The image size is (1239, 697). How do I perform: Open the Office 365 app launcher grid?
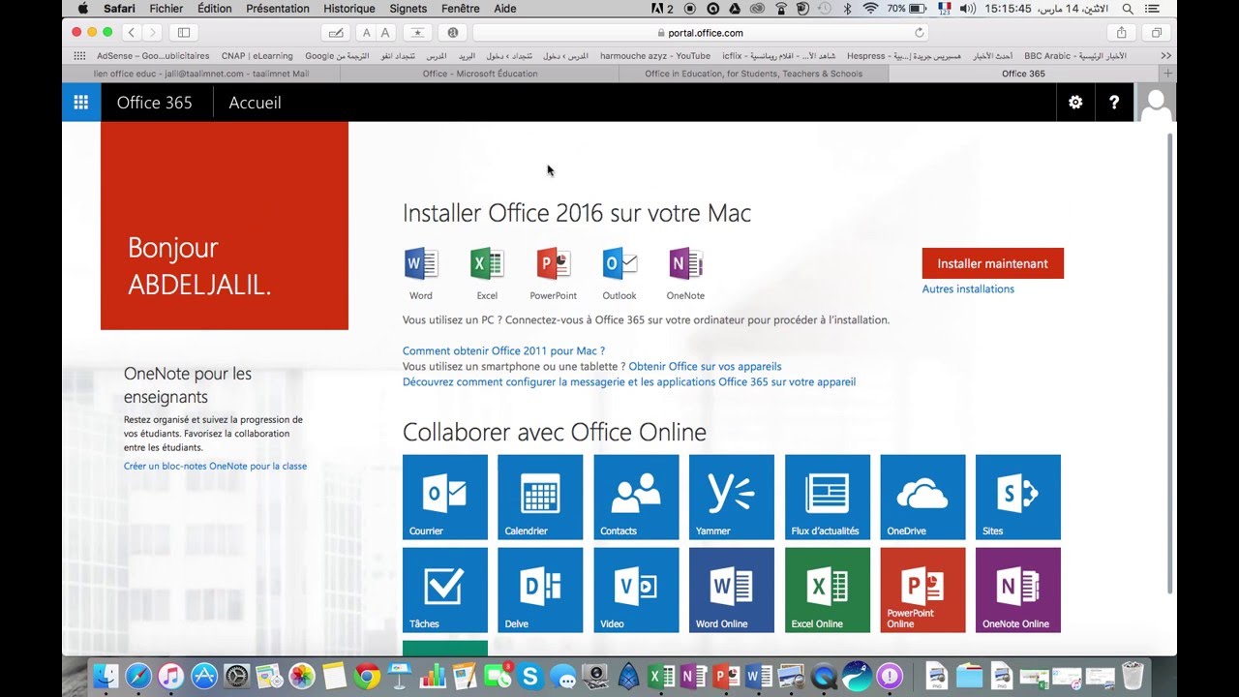[81, 102]
